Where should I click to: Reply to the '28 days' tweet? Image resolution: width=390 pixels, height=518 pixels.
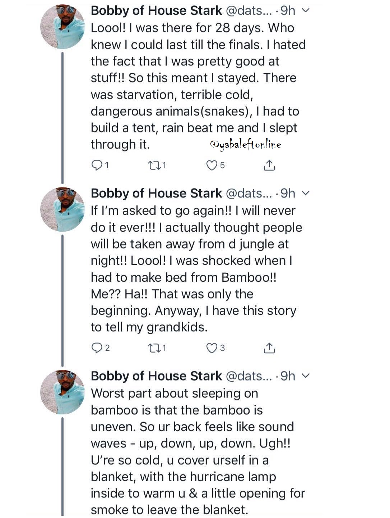pos(97,165)
